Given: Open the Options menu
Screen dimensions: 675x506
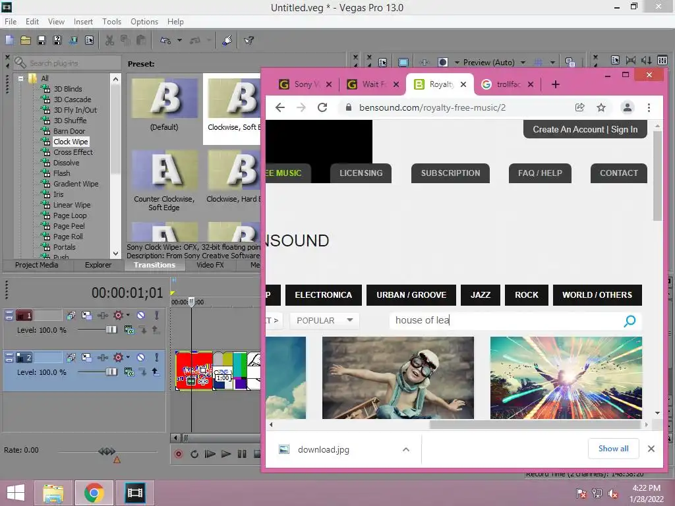Looking at the screenshot, I should [144, 22].
